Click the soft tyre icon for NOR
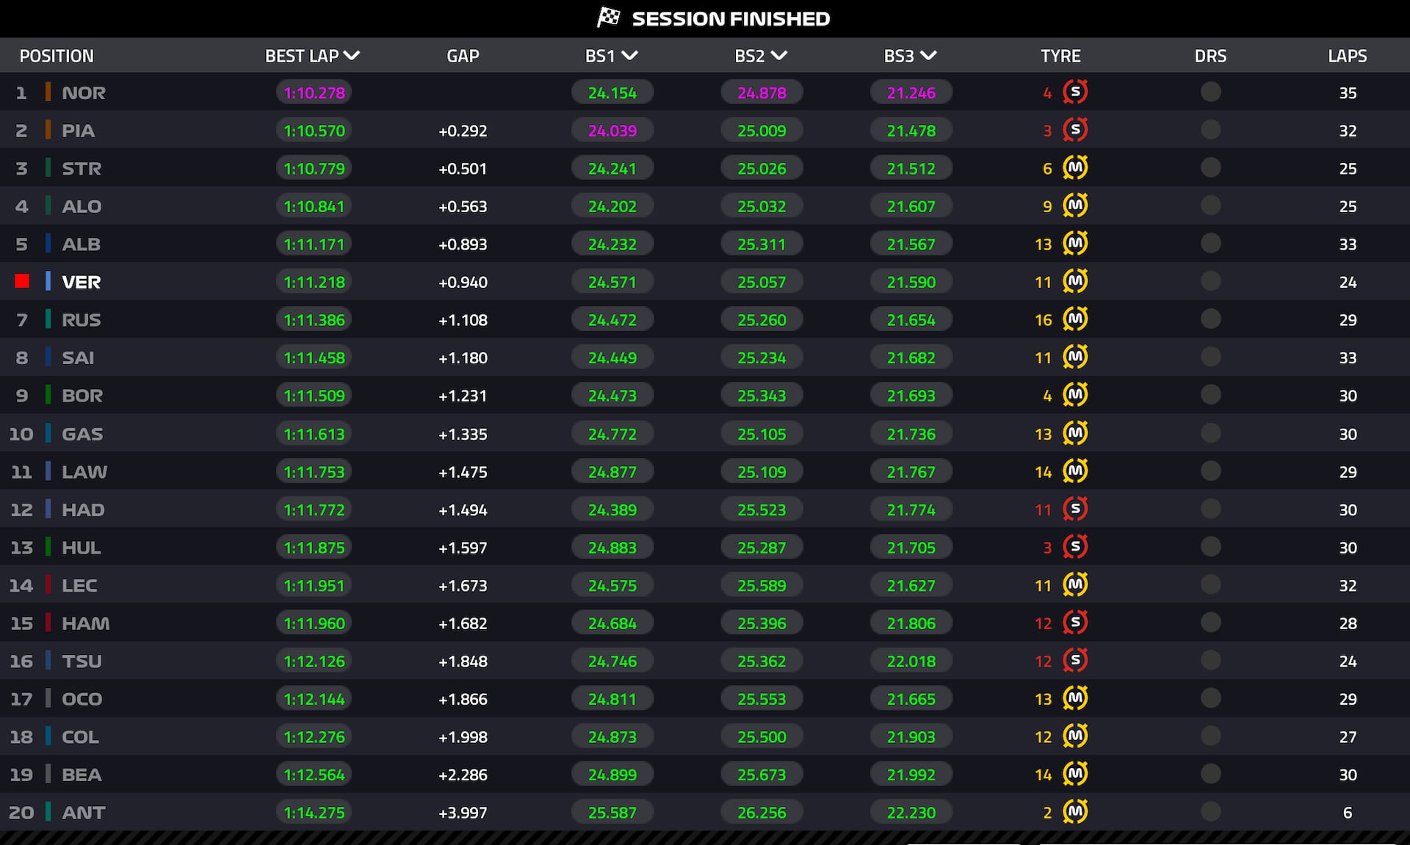Screen dimensions: 1410x845 (1075, 92)
